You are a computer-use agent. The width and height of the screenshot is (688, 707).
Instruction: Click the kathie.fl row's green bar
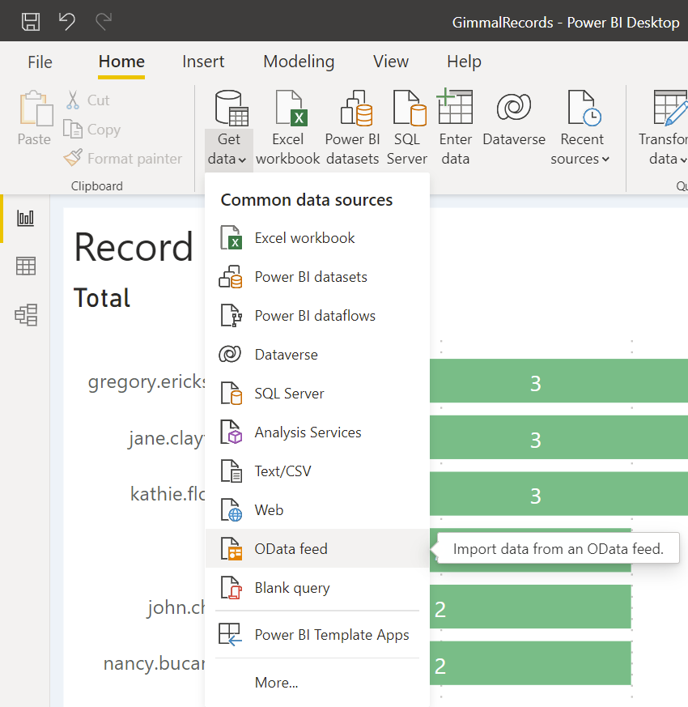[x=558, y=494]
